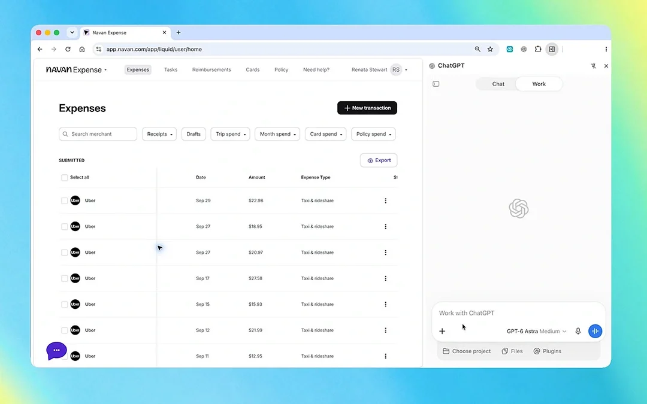Expand the Receipts filter dropdown
The height and width of the screenshot is (404, 647).
(159, 134)
